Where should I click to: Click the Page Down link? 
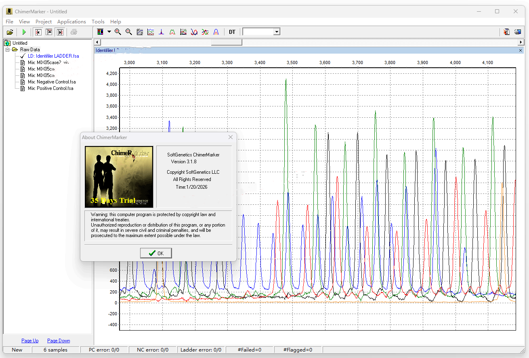click(x=59, y=341)
